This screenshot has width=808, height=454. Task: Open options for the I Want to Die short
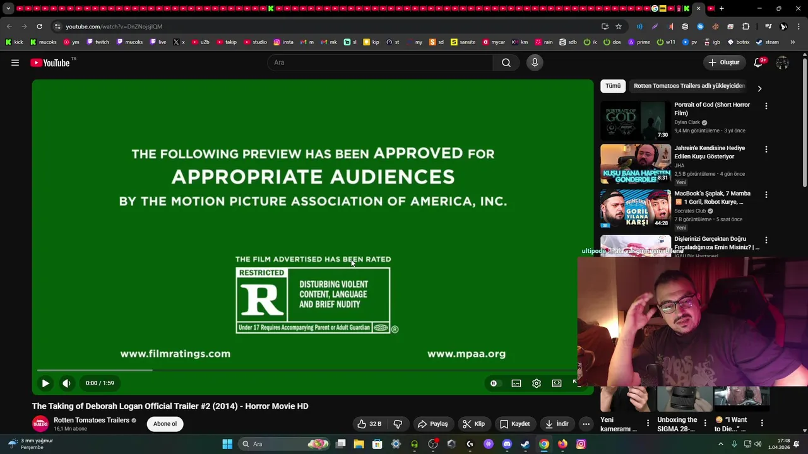click(x=762, y=423)
